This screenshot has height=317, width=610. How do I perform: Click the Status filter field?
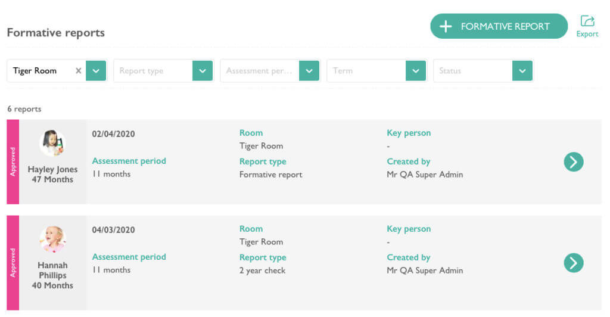(472, 71)
